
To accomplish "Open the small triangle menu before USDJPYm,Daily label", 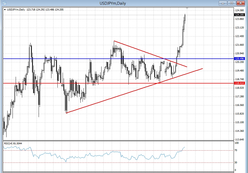I will pyautogui.click(x=5, y=10).
